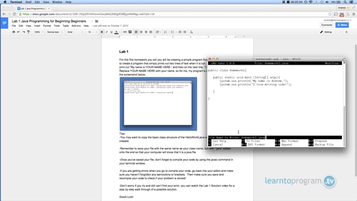Click the Andrew profile button in Chrome
This screenshot has width=357, height=201.
(x=344, y=8)
